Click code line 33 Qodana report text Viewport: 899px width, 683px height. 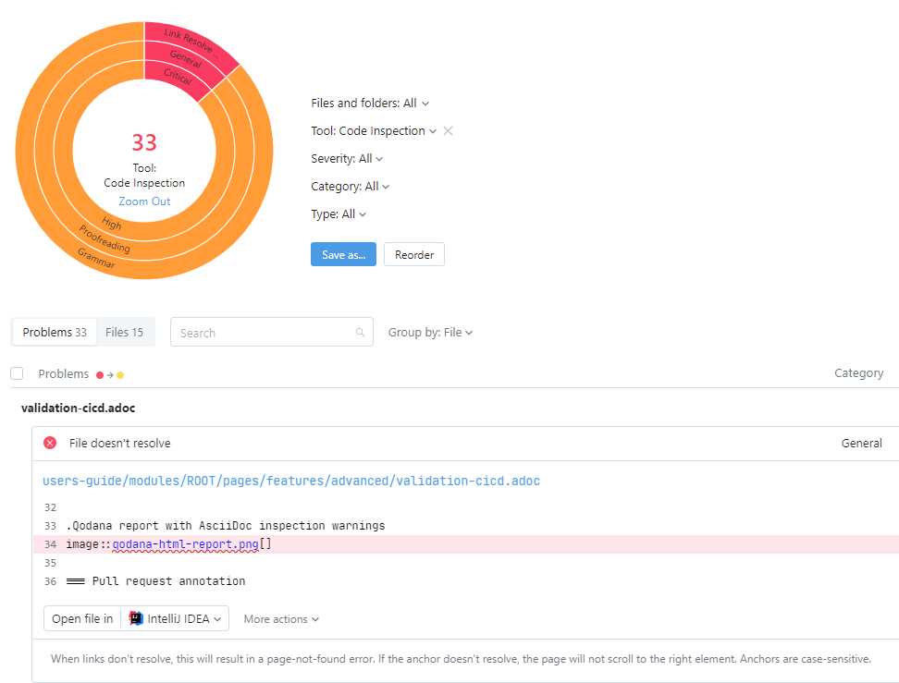(x=226, y=526)
